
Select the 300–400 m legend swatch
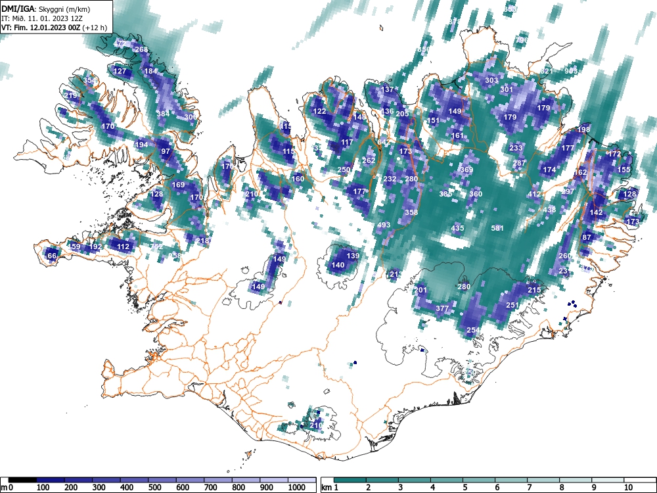pos(106,480)
